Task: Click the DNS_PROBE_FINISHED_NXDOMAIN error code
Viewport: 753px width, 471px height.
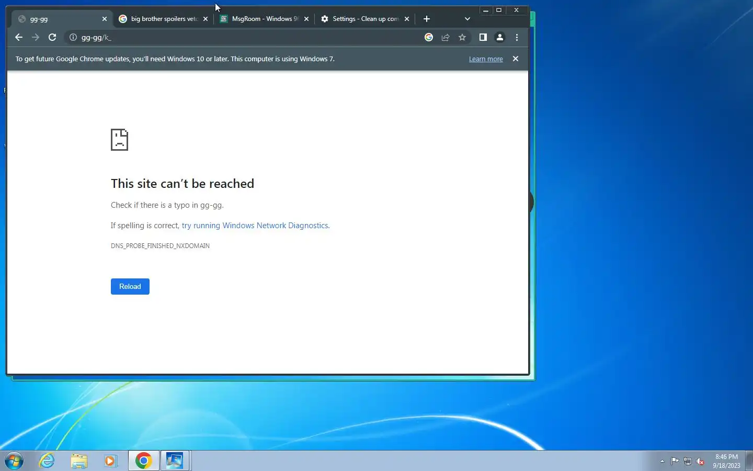Action: [x=160, y=245]
